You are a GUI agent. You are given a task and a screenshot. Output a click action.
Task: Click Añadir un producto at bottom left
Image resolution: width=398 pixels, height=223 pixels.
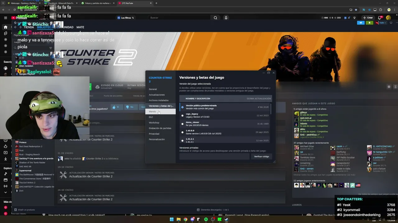[25, 210]
